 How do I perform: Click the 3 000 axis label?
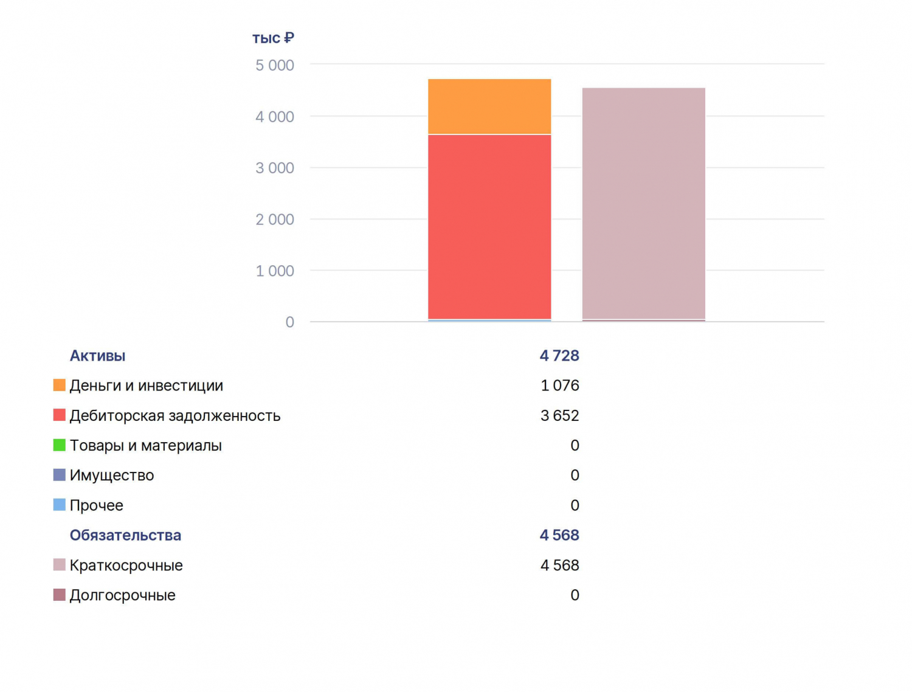tap(275, 168)
